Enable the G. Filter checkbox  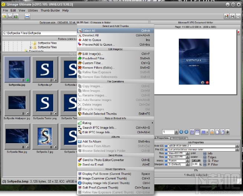(204, 161)
